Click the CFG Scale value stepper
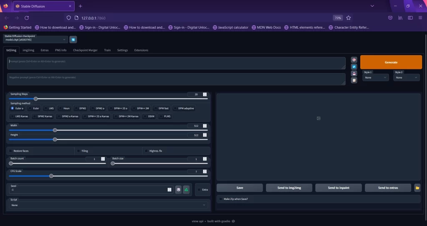The width and height of the screenshot is (427, 226). pyautogui.click(x=205, y=172)
